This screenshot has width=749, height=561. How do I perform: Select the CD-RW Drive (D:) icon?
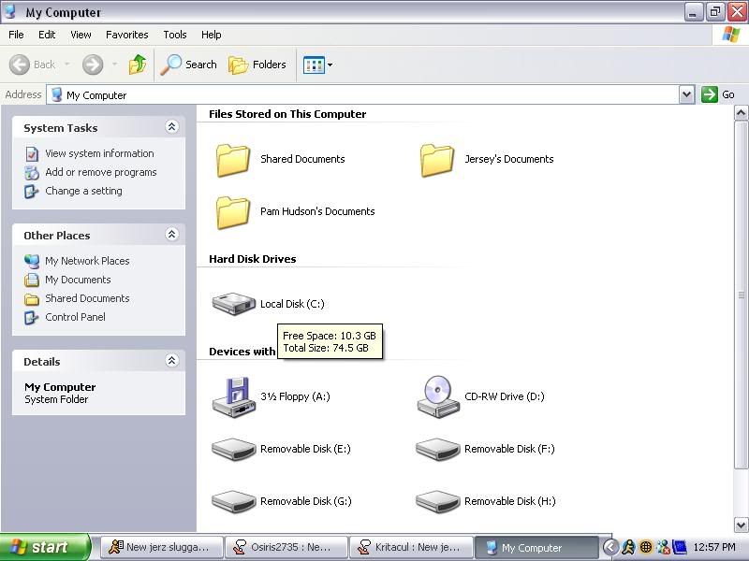pyautogui.click(x=438, y=396)
